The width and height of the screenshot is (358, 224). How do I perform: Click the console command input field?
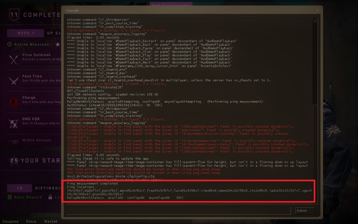coord(179,211)
